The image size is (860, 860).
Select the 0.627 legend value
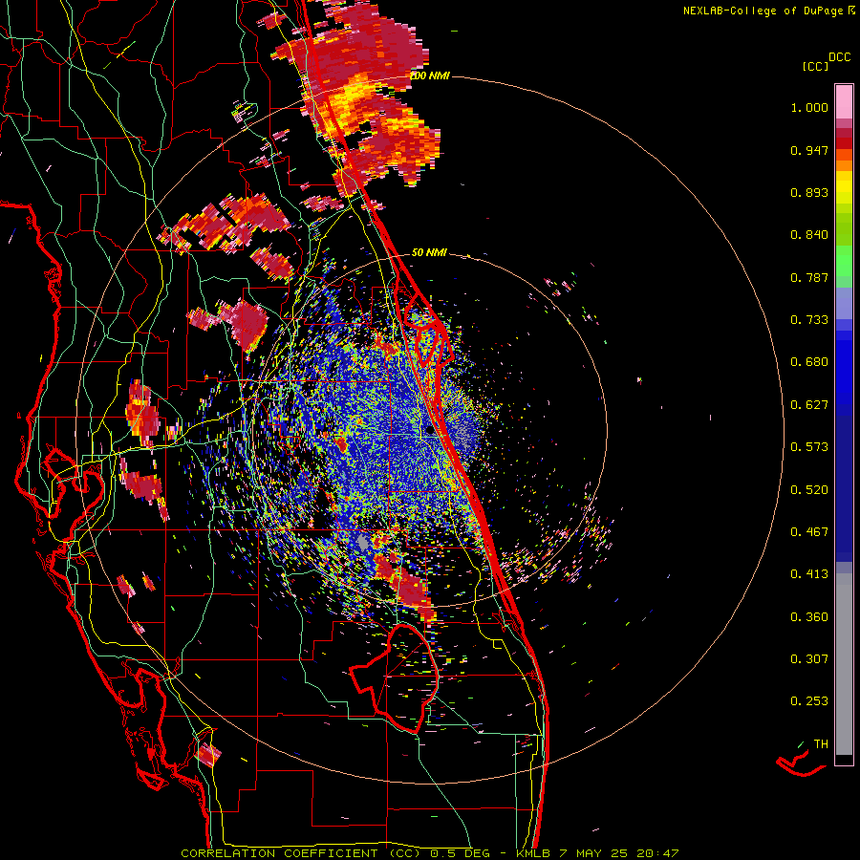(x=809, y=405)
